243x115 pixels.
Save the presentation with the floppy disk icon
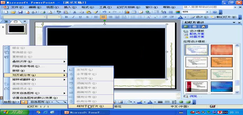pyautogui.click(x=21, y=12)
